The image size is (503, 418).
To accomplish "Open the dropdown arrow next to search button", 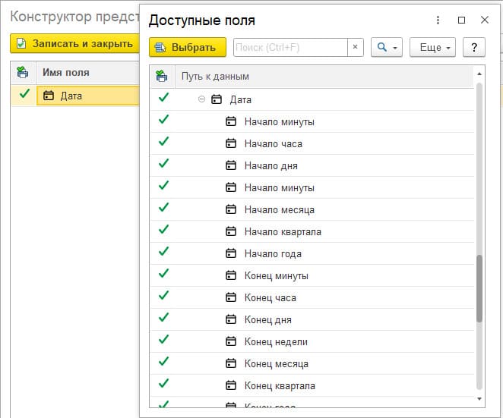I will point(395,47).
